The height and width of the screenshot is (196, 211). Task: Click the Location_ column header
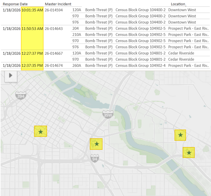pos(178,4)
